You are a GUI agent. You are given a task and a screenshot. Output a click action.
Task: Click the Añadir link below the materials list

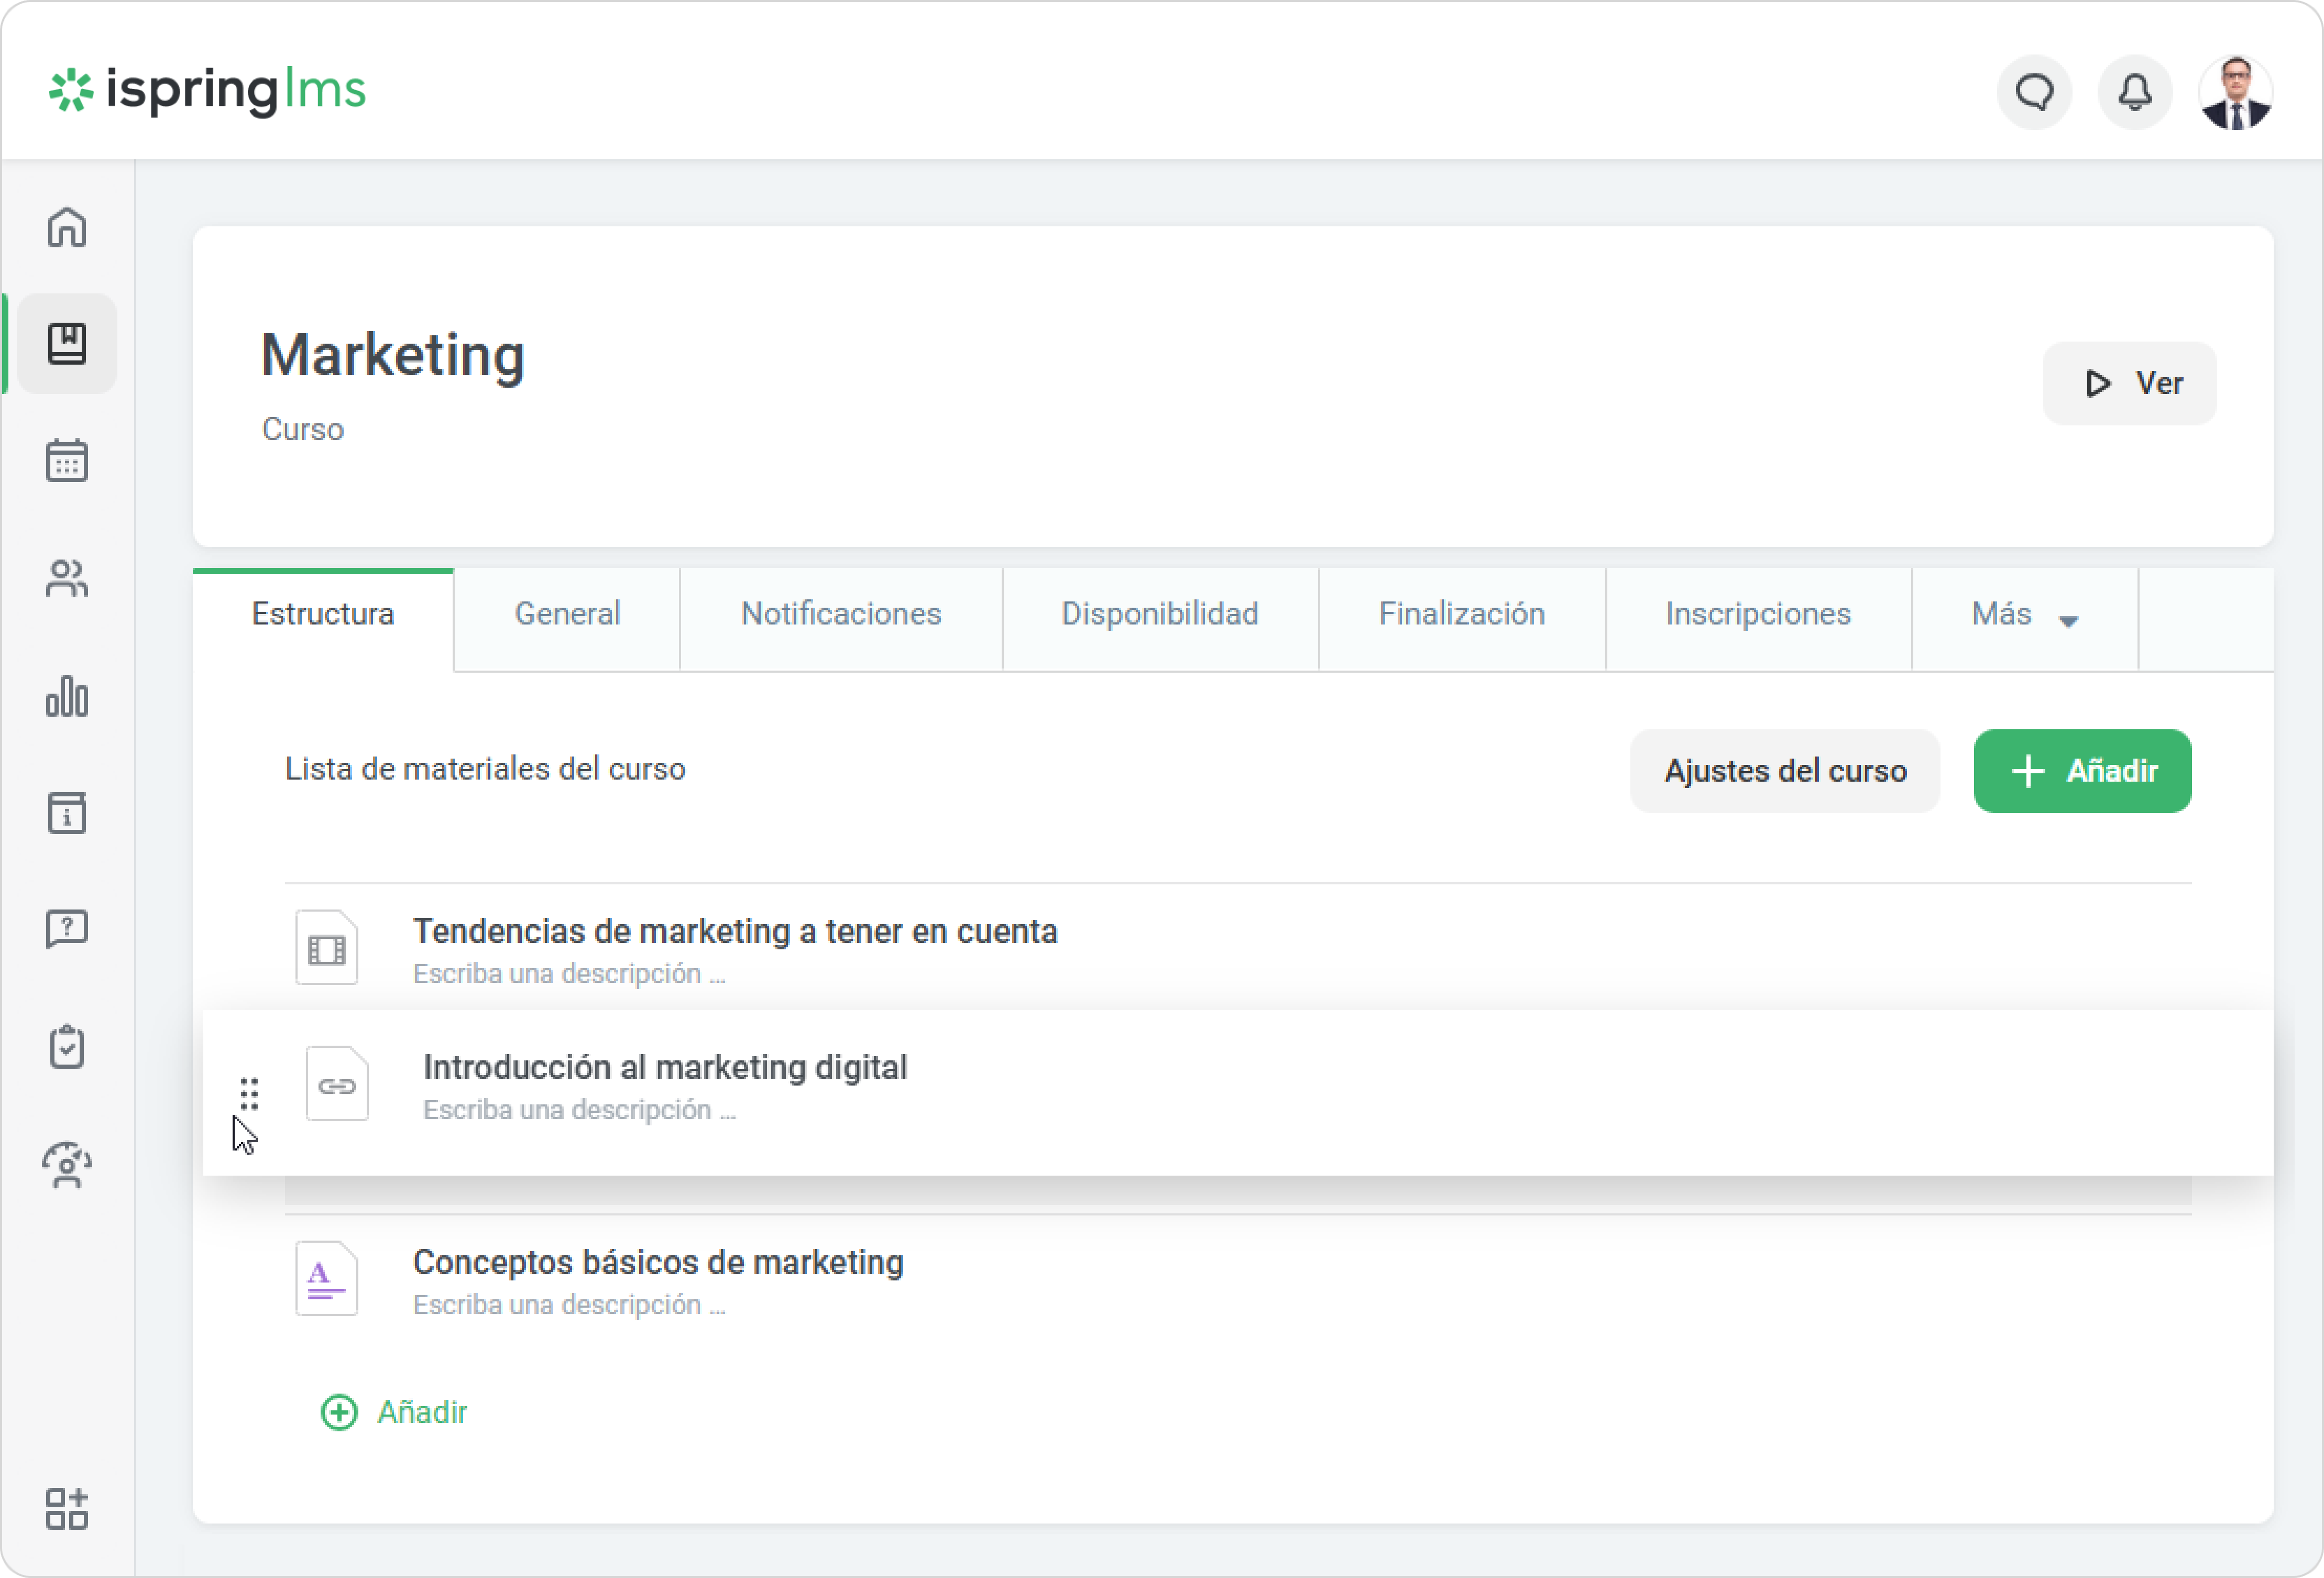394,1412
